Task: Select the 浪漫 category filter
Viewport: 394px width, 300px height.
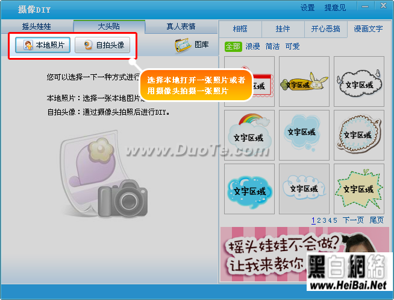Action: pyautogui.click(x=252, y=46)
